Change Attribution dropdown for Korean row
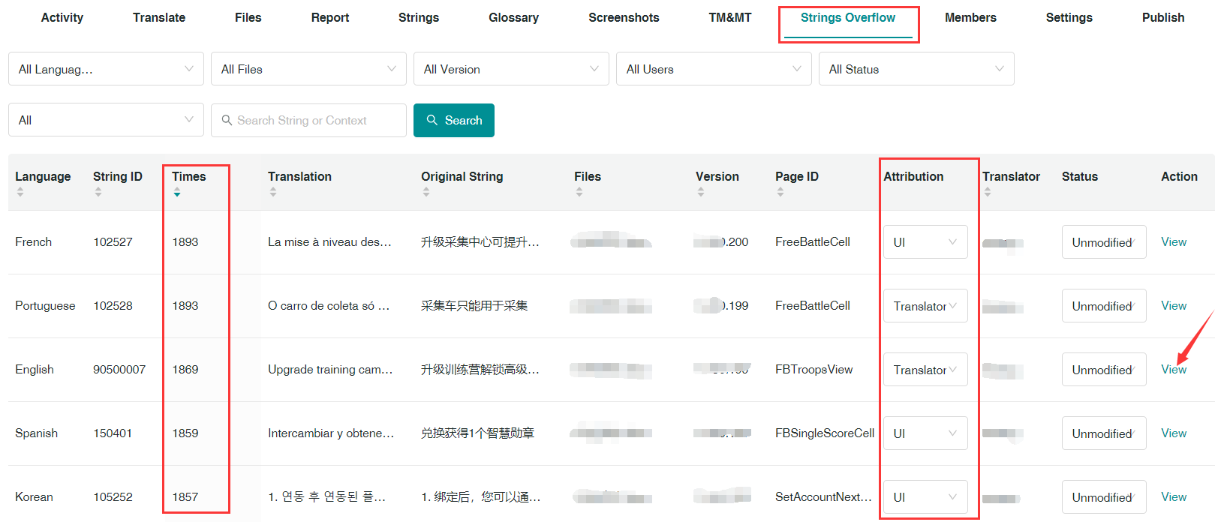This screenshot has width=1227, height=522. point(925,497)
